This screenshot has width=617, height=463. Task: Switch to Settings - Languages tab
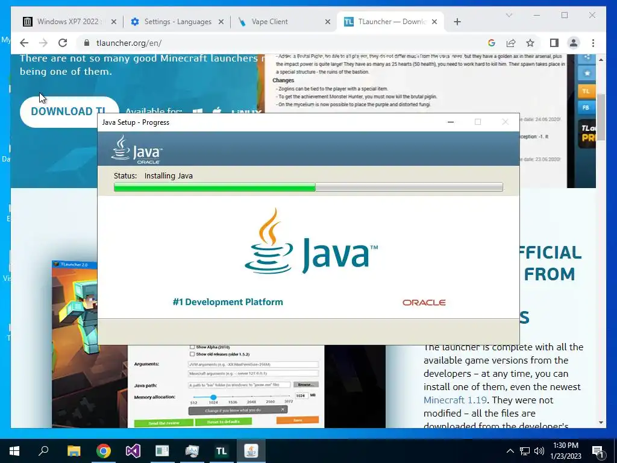(178, 22)
